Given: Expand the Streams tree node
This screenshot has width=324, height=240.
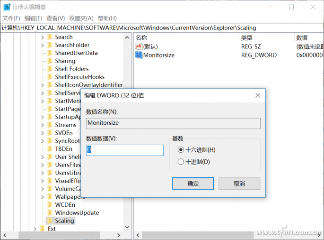Looking at the screenshot, I should [x=43, y=125].
